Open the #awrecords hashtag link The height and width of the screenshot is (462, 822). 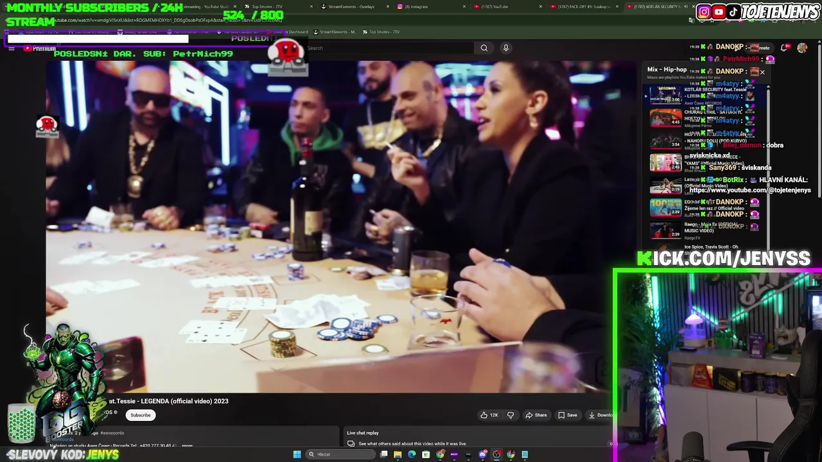click(112, 433)
